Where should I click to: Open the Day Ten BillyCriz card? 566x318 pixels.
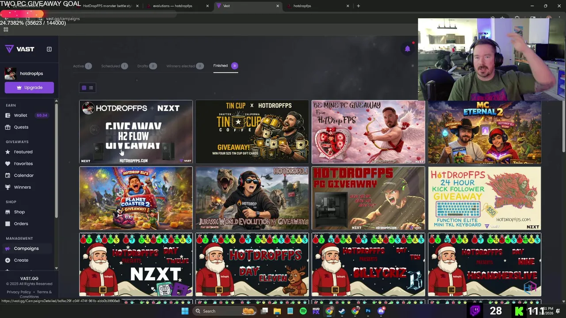click(368, 265)
